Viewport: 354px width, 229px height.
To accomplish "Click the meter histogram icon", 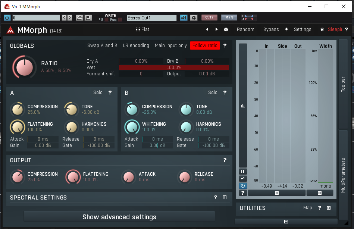I will pos(243,106).
